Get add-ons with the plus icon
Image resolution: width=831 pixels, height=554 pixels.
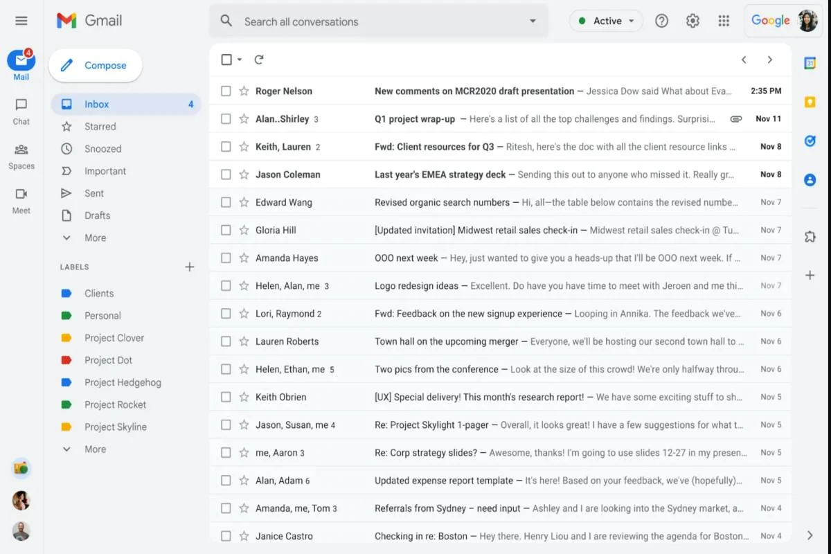click(x=810, y=275)
